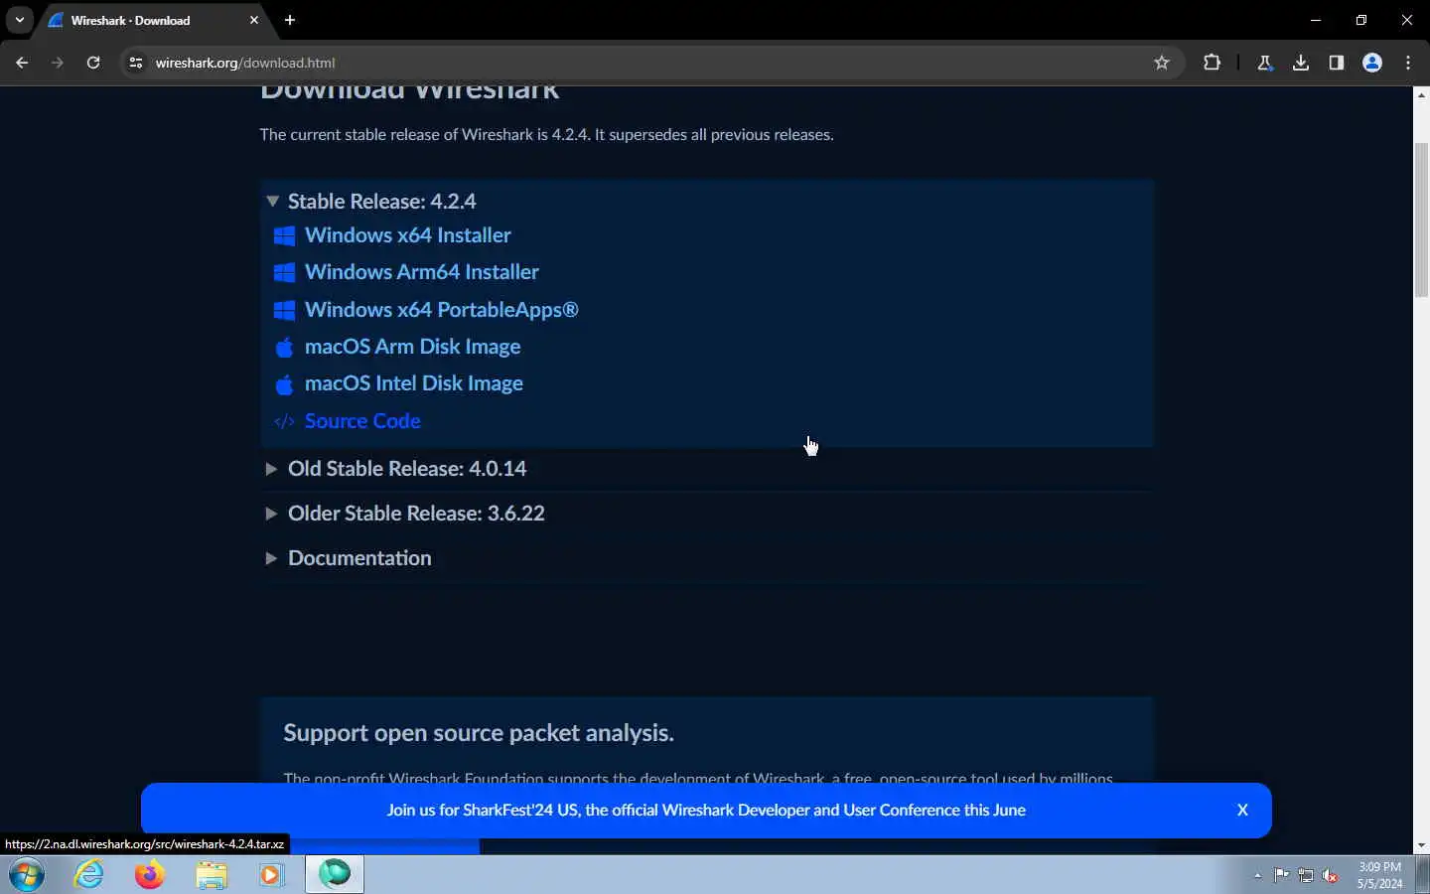1430x894 pixels.
Task: Reload the Wireshark download page
Action: pyautogui.click(x=93, y=63)
